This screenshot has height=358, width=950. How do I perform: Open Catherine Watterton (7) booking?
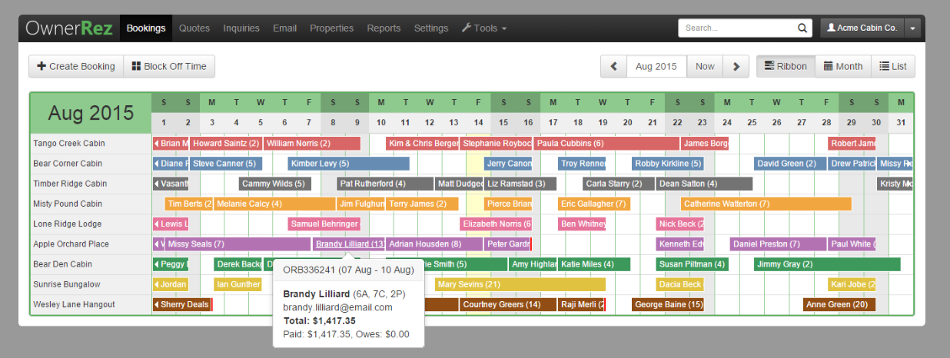click(766, 204)
